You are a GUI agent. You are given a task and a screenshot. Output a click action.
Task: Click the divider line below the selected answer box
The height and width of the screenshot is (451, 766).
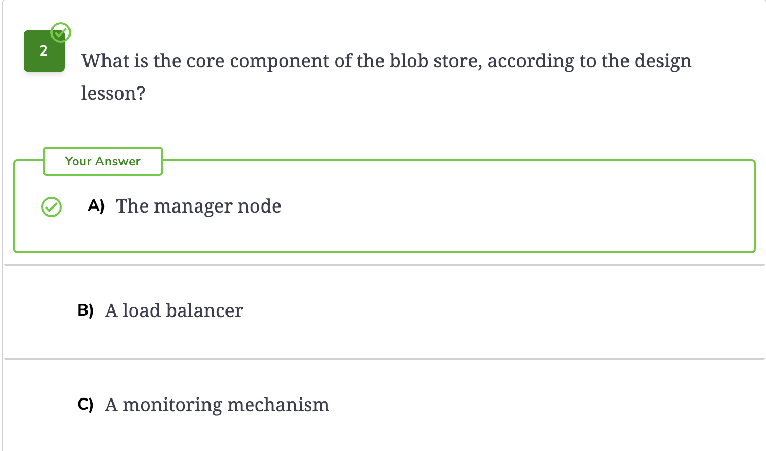coord(385,265)
